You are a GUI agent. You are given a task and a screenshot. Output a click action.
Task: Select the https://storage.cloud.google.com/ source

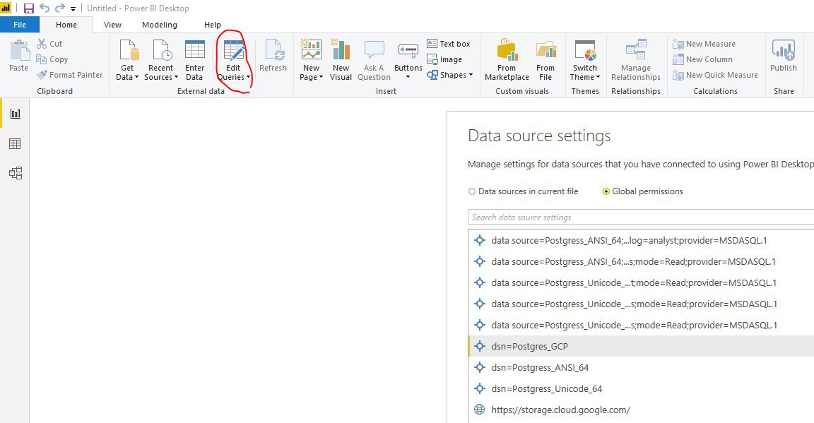tap(641, 410)
